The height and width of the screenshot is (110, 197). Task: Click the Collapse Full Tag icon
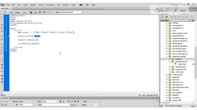click(2, 25)
